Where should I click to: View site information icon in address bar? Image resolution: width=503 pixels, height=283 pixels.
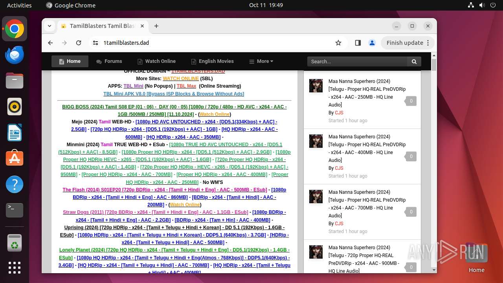pos(95,43)
